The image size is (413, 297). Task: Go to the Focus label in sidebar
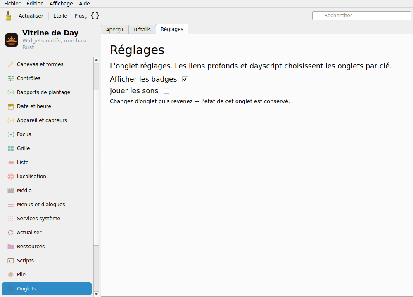[24, 134]
